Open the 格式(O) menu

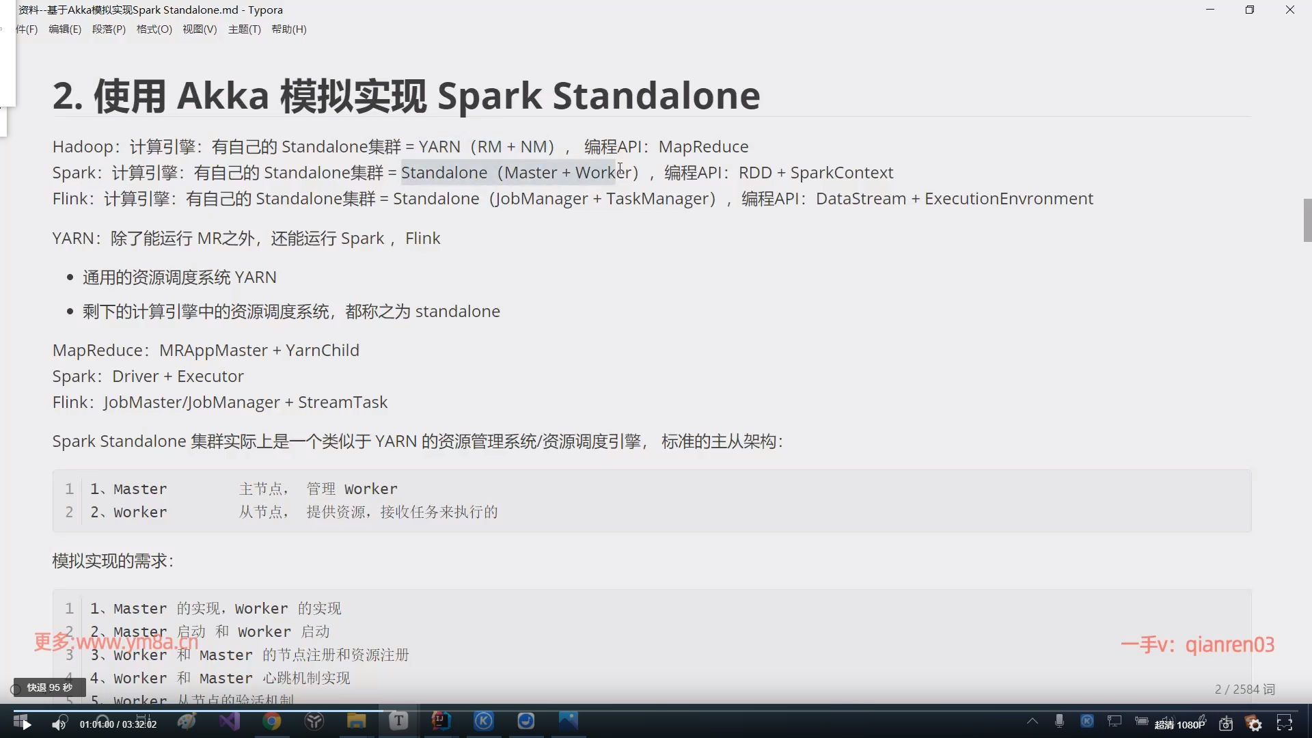pyautogui.click(x=154, y=29)
